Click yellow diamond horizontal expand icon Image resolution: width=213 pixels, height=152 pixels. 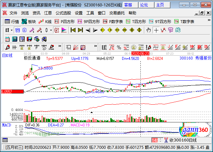[117, 30]
